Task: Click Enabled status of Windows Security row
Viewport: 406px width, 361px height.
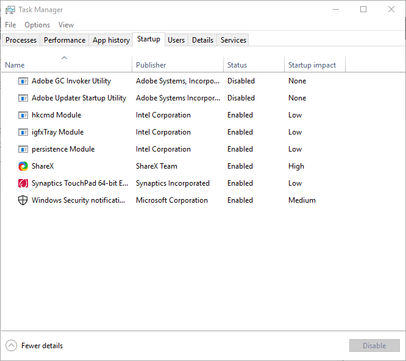Action: click(x=240, y=200)
